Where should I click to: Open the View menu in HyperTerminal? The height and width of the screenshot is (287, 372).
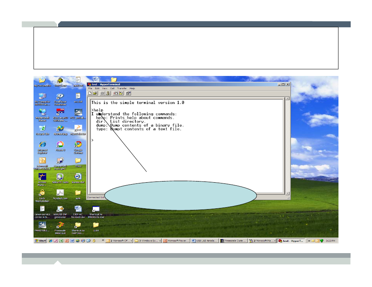pyautogui.click(x=105, y=88)
